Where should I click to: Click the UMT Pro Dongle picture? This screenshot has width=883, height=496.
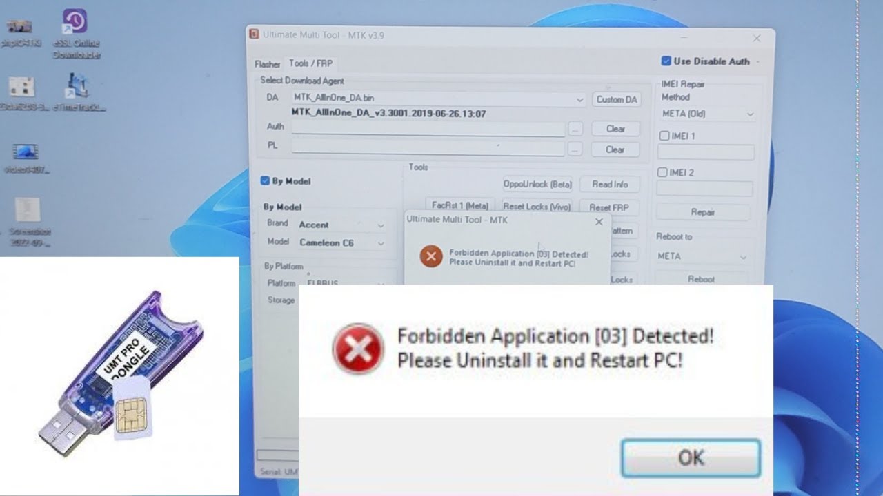pyautogui.click(x=119, y=376)
